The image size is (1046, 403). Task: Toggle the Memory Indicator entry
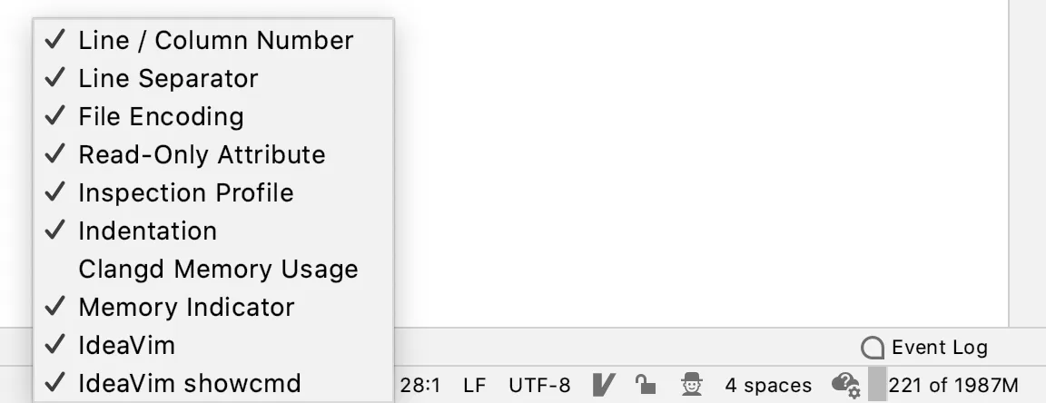(x=186, y=308)
